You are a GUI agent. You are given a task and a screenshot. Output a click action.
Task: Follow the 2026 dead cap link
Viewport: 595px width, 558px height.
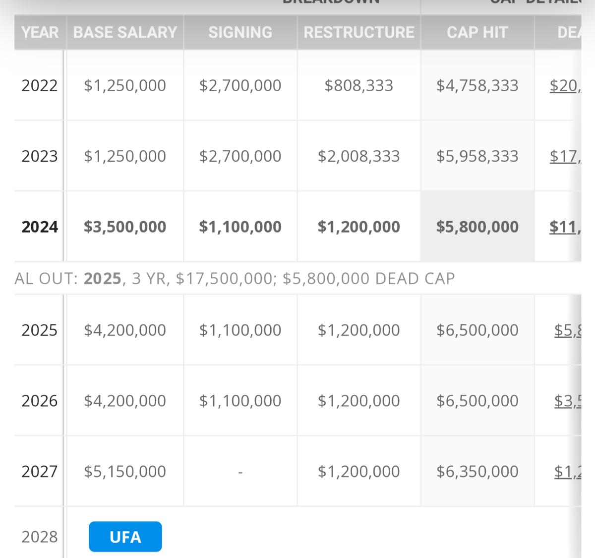pos(567,401)
